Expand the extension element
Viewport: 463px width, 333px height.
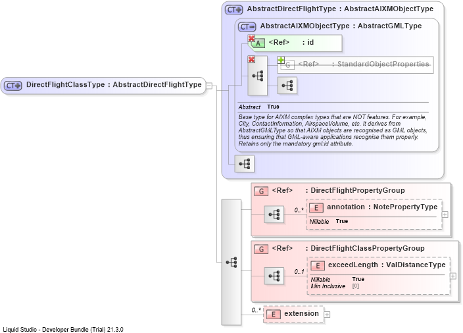tap(327, 315)
